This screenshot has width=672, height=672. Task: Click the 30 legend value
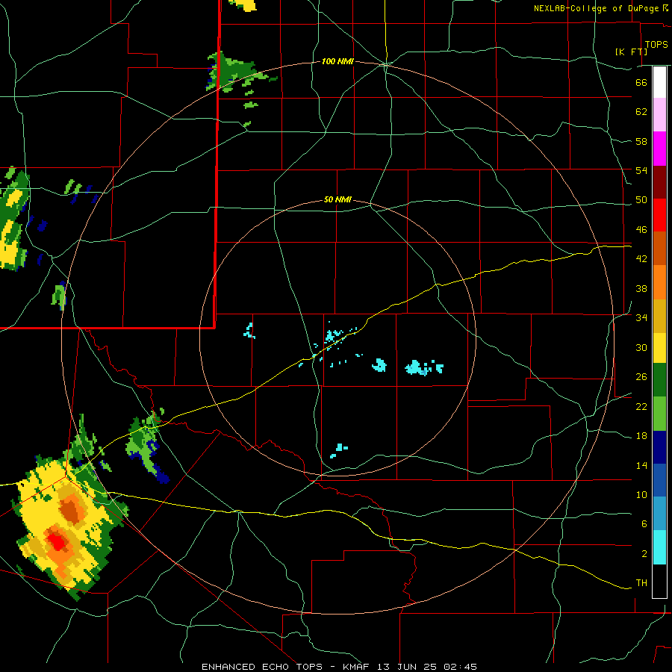coord(641,347)
